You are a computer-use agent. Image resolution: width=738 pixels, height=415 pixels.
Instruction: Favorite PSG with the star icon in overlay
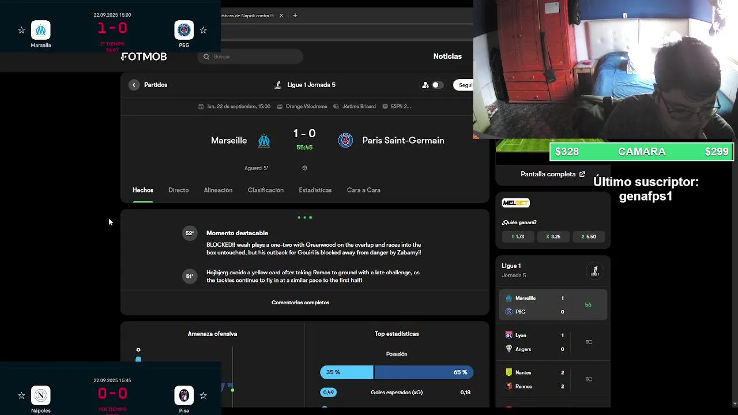[x=203, y=30]
